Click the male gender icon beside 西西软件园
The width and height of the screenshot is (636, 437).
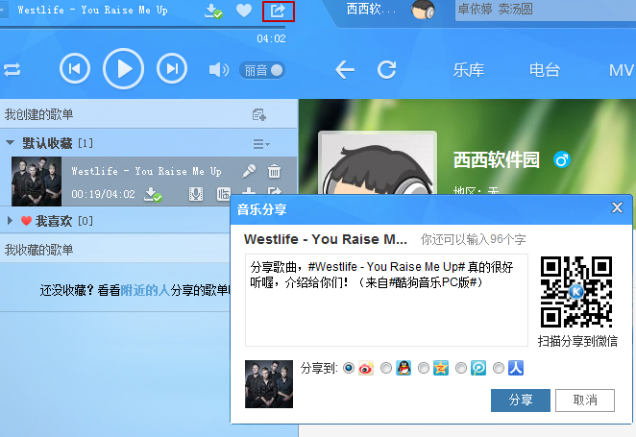tap(562, 160)
